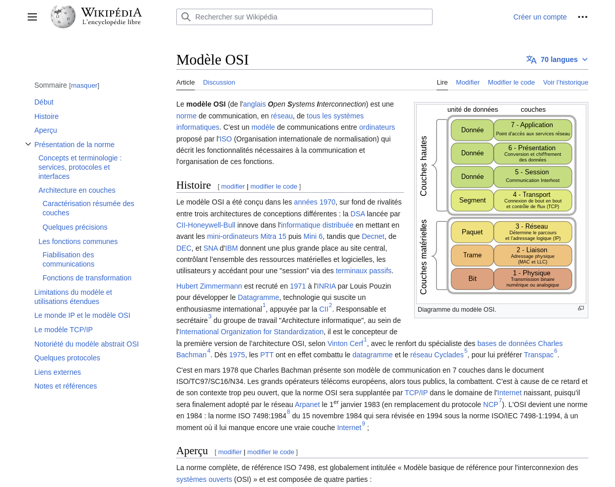Click the 'Modèle OSI' page title
This screenshot has height=487, width=615.
click(x=213, y=60)
